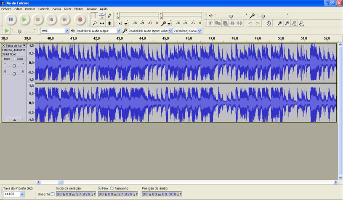Select the Tamanho radio button

coord(112,188)
